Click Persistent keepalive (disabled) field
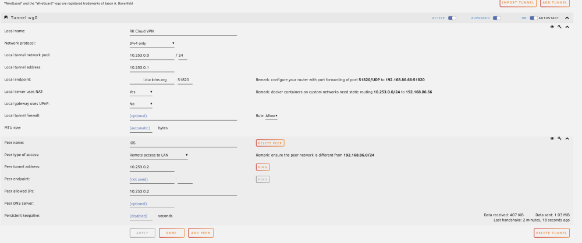Screen dimensions: 582x243 [x=141, y=216]
